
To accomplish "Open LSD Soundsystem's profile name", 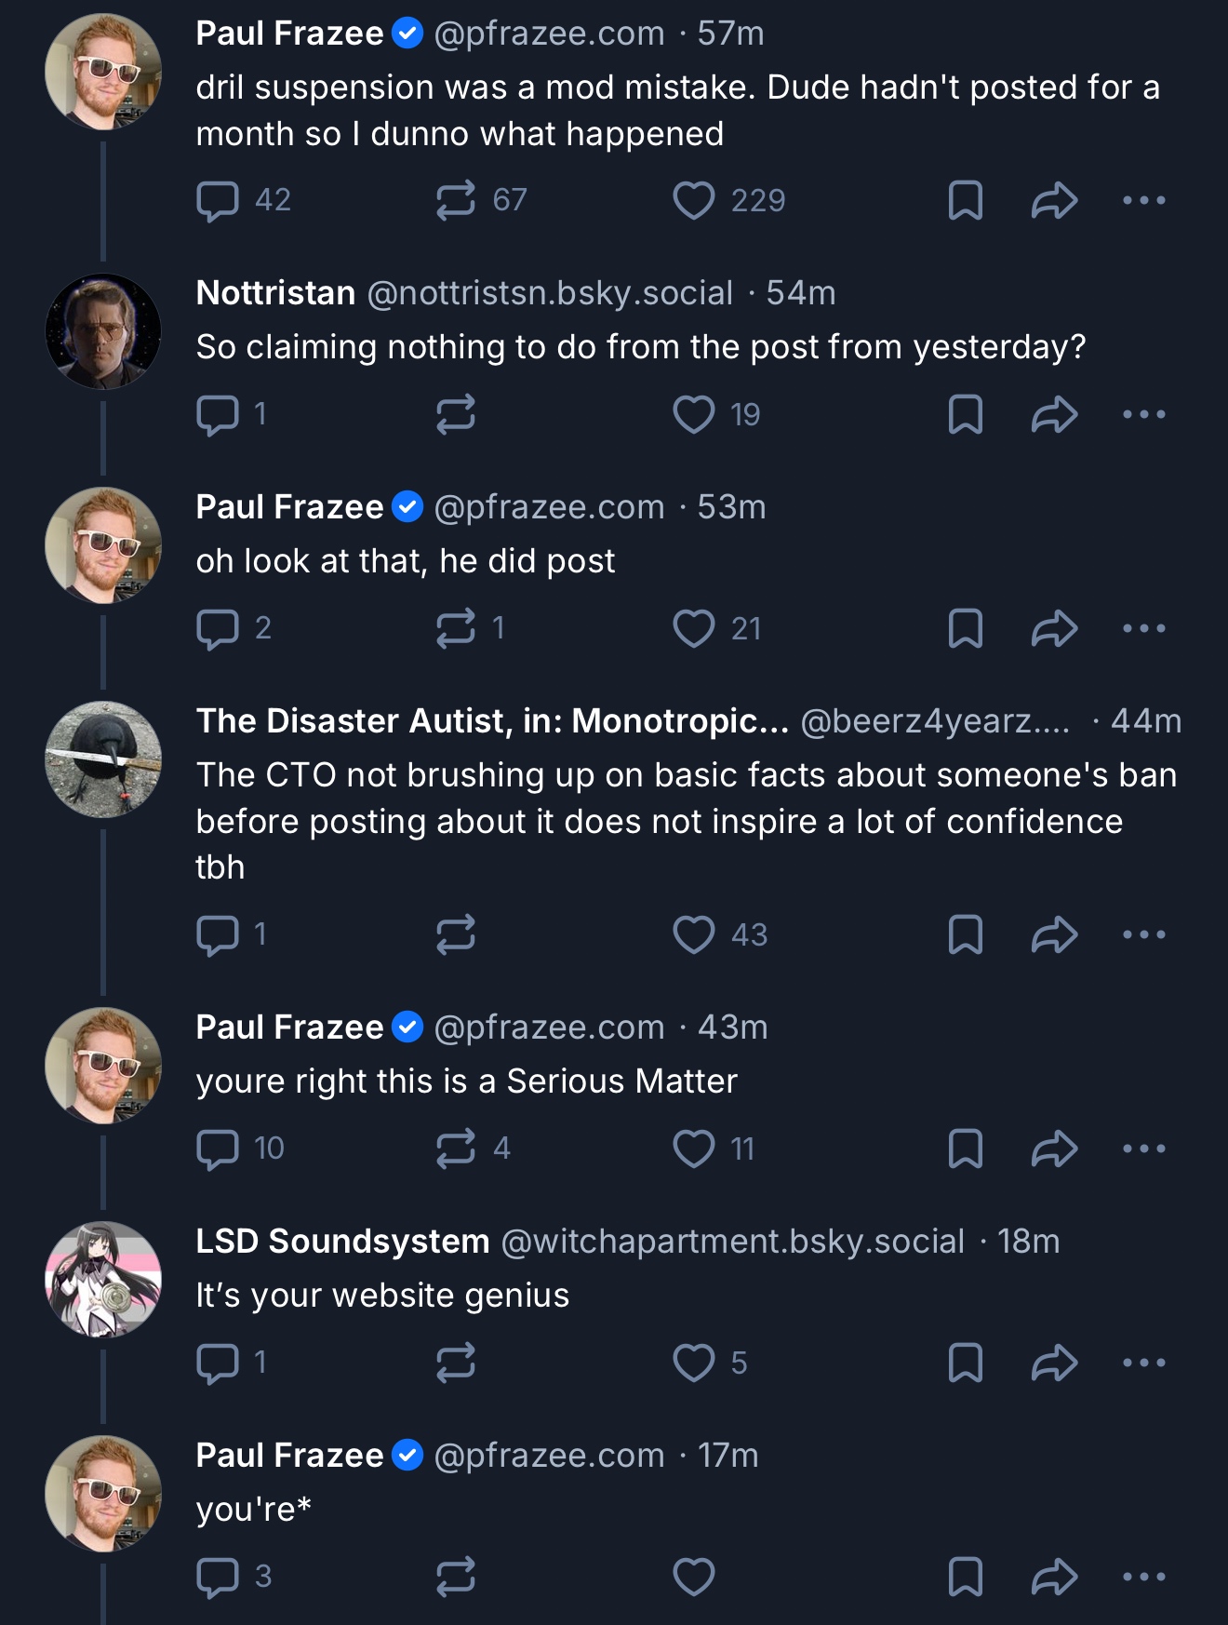I will tap(342, 1242).
